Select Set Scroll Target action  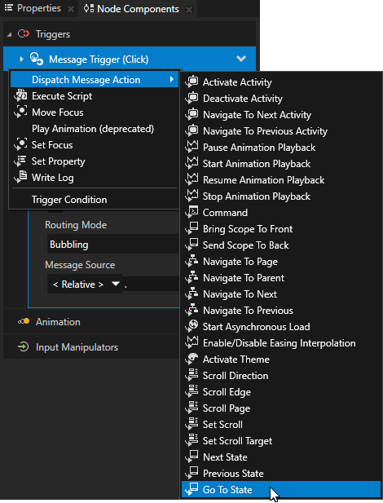click(280, 441)
